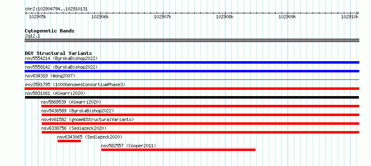
Task: Click the 102908k ruler label
Action: [225, 17]
